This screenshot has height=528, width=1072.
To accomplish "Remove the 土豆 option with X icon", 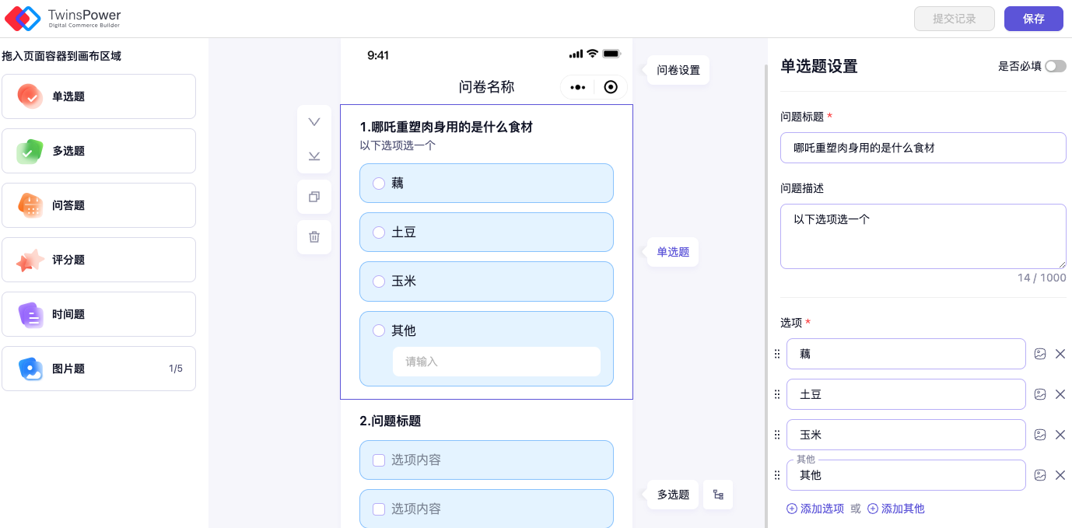I will [1060, 394].
